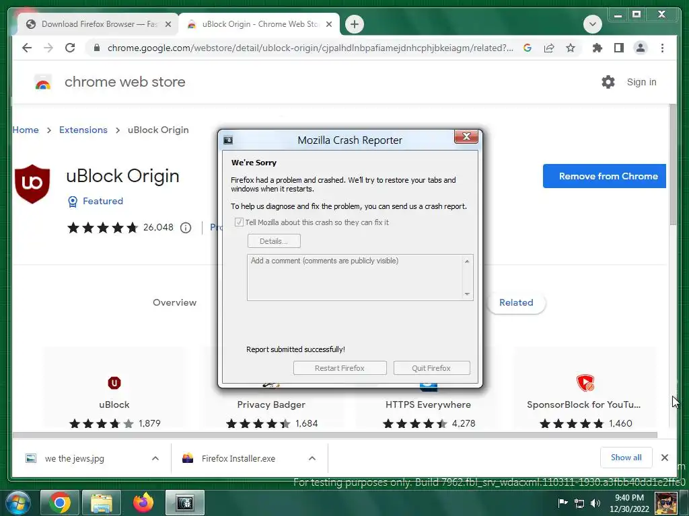Open the Chrome profile avatar
This screenshot has height=516, width=689.
(641, 48)
